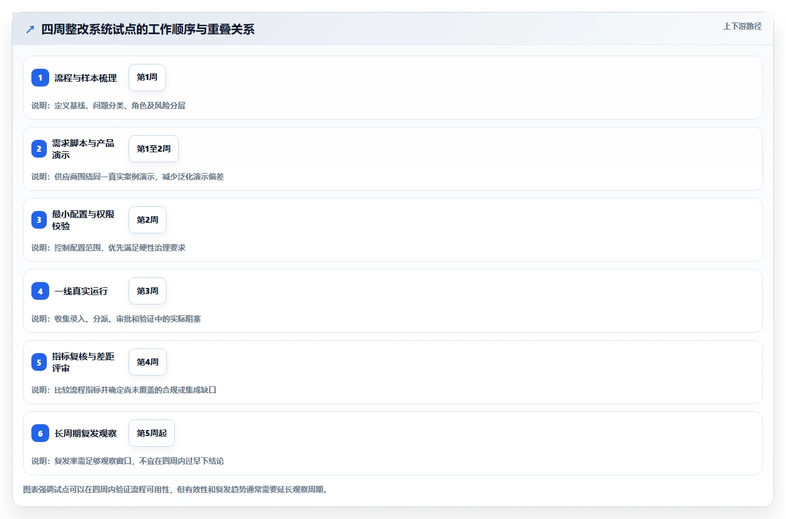Click step number badge 3
This screenshot has width=786, height=519.
point(40,220)
